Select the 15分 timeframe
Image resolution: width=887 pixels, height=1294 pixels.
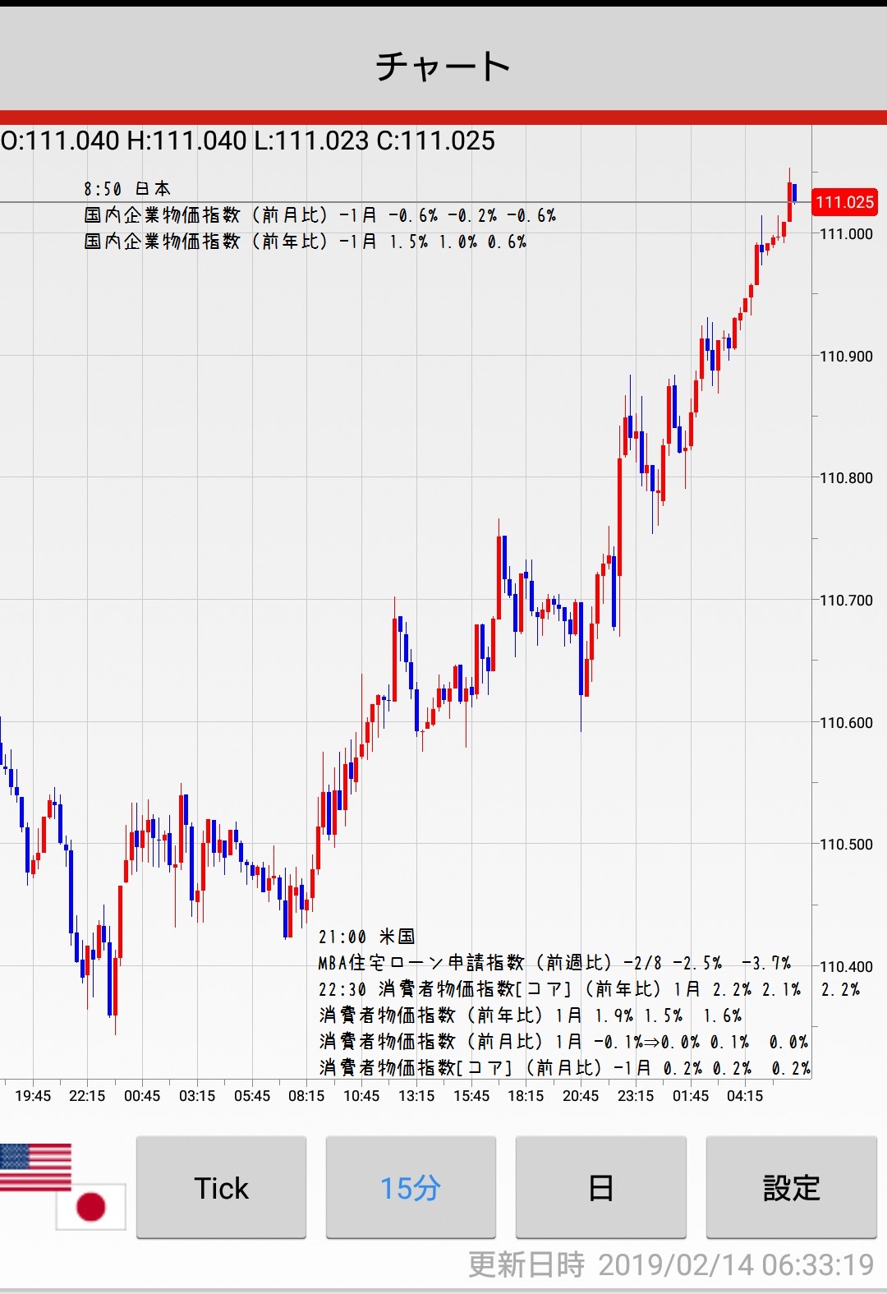pyautogui.click(x=411, y=1187)
